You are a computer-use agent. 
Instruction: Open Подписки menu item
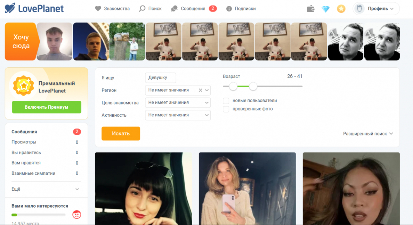pos(241,9)
